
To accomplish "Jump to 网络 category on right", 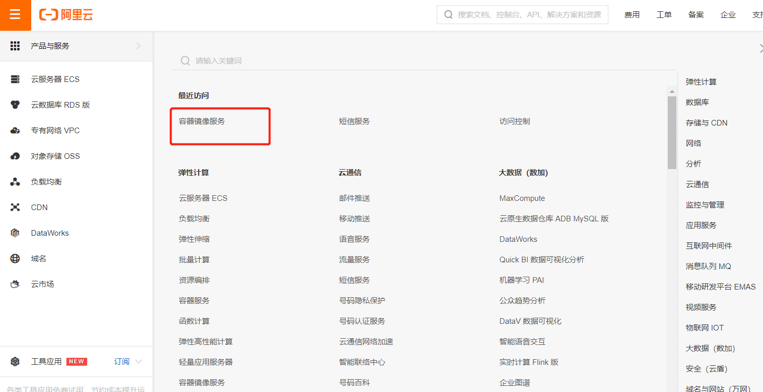I will pyautogui.click(x=693, y=143).
